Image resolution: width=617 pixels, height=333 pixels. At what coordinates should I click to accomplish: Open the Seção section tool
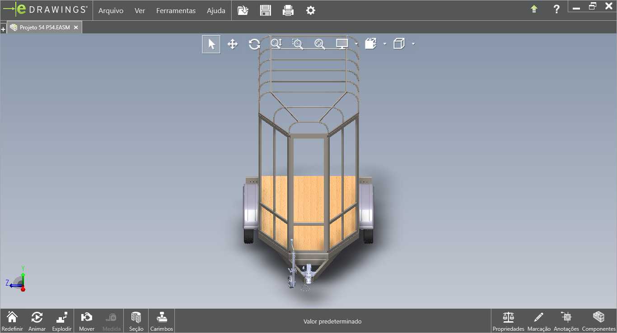click(136, 321)
